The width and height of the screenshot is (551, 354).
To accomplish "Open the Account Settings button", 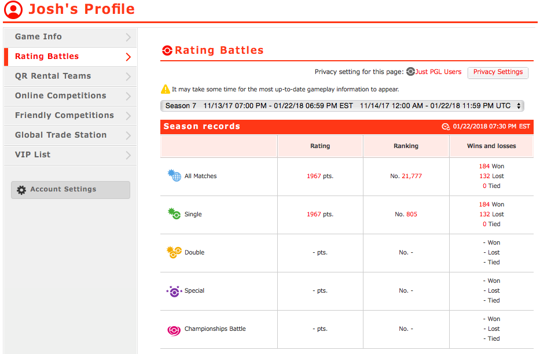I will 71,190.
